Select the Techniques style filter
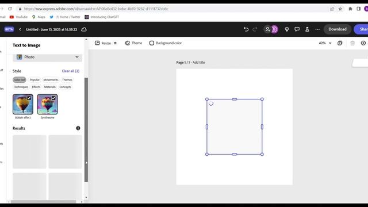The height and width of the screenshot is (207, 368). (x=21, y=87)
